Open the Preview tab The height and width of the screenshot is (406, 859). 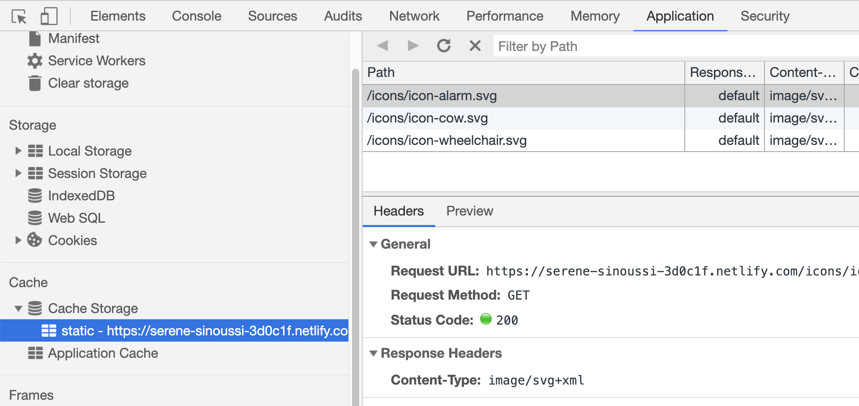click(x=469, y=211)
